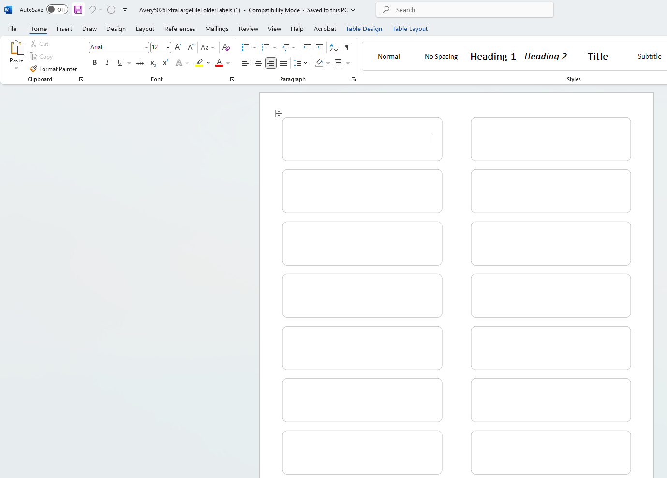Viewport: 667px width, 478px height.
Task: Click the Strikethrough icon
Action: pyautogui.click(x=140, y=63)
